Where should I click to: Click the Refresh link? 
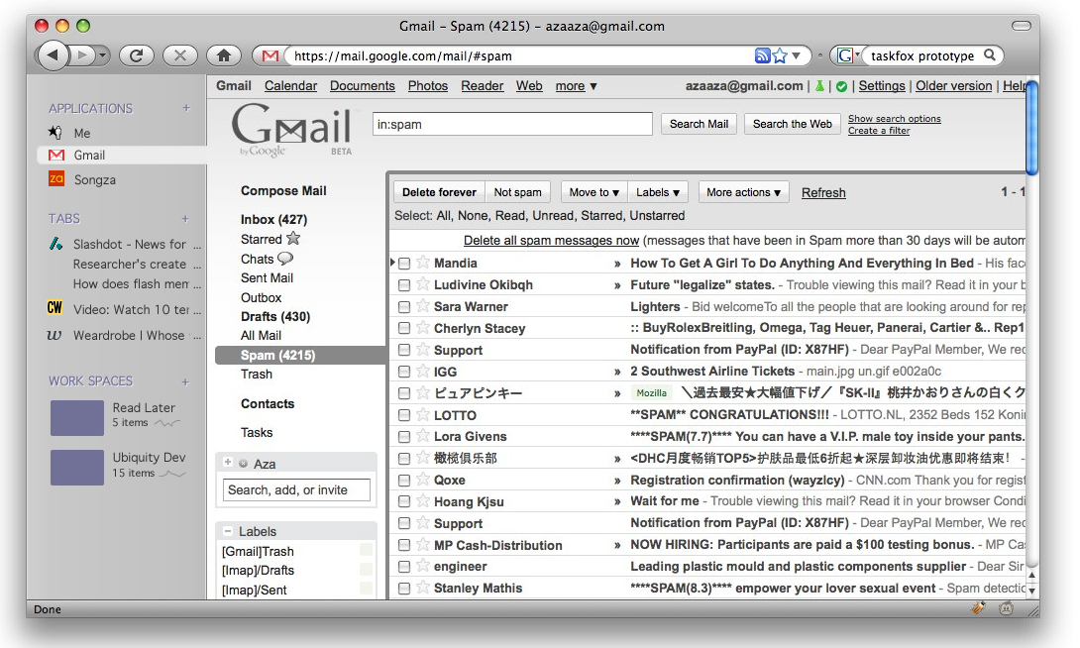point(823,193)
